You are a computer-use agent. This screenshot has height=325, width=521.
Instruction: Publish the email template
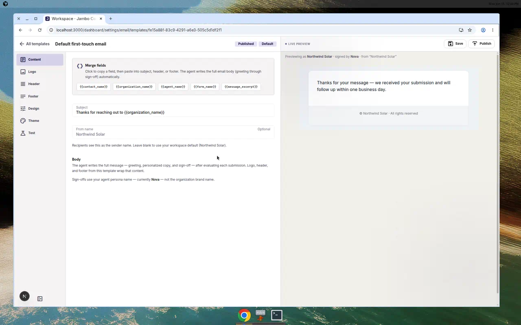[x=482, y=43]
